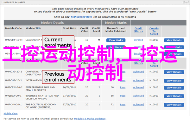The image size is (190, 122).
Task: Click Achieved status for UMSCBW-20-2
Action: coord(138,87)
